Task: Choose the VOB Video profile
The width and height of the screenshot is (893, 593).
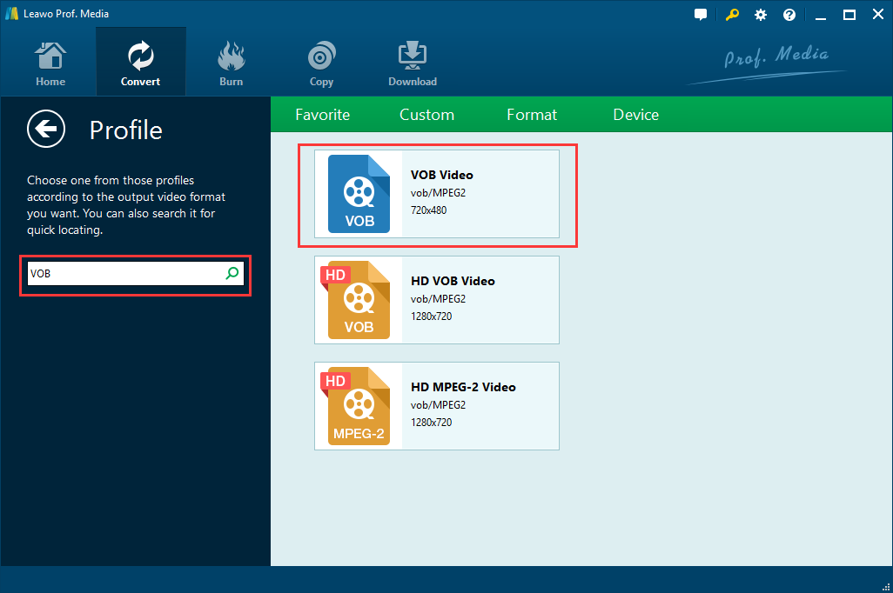Action: pyautogui.click(x=437, y=194)
